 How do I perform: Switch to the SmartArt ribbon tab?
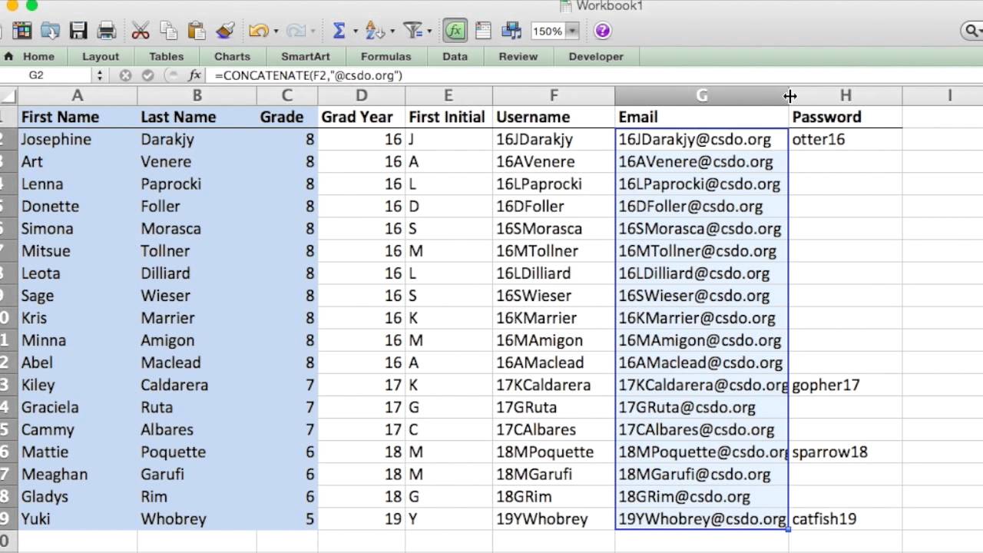pyautogui.click(x=306, y=56)
